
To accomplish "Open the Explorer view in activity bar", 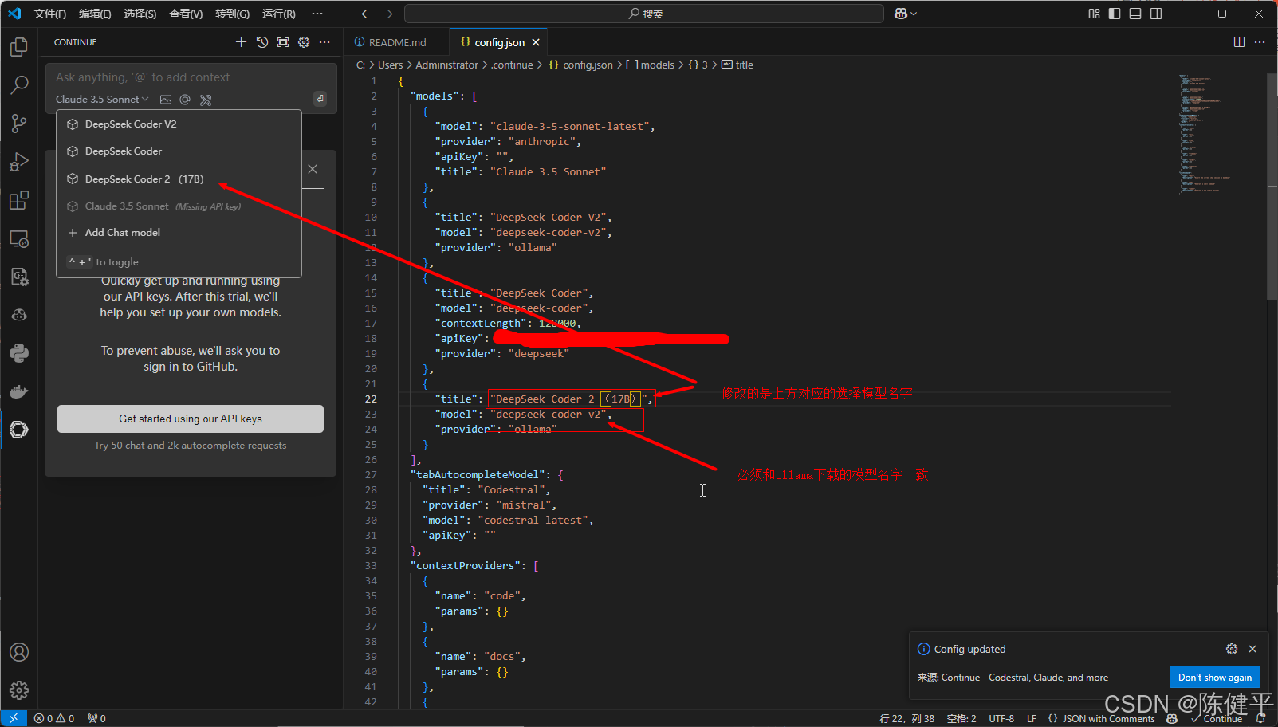I will [x=19, y=47].
